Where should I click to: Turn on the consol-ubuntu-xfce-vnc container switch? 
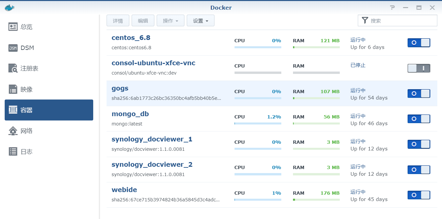[419, 68]
